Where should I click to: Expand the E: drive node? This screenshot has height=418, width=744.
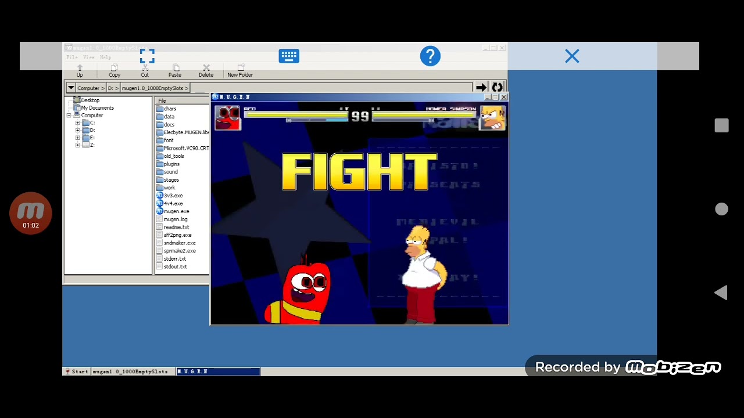click(x=78, y=138)
